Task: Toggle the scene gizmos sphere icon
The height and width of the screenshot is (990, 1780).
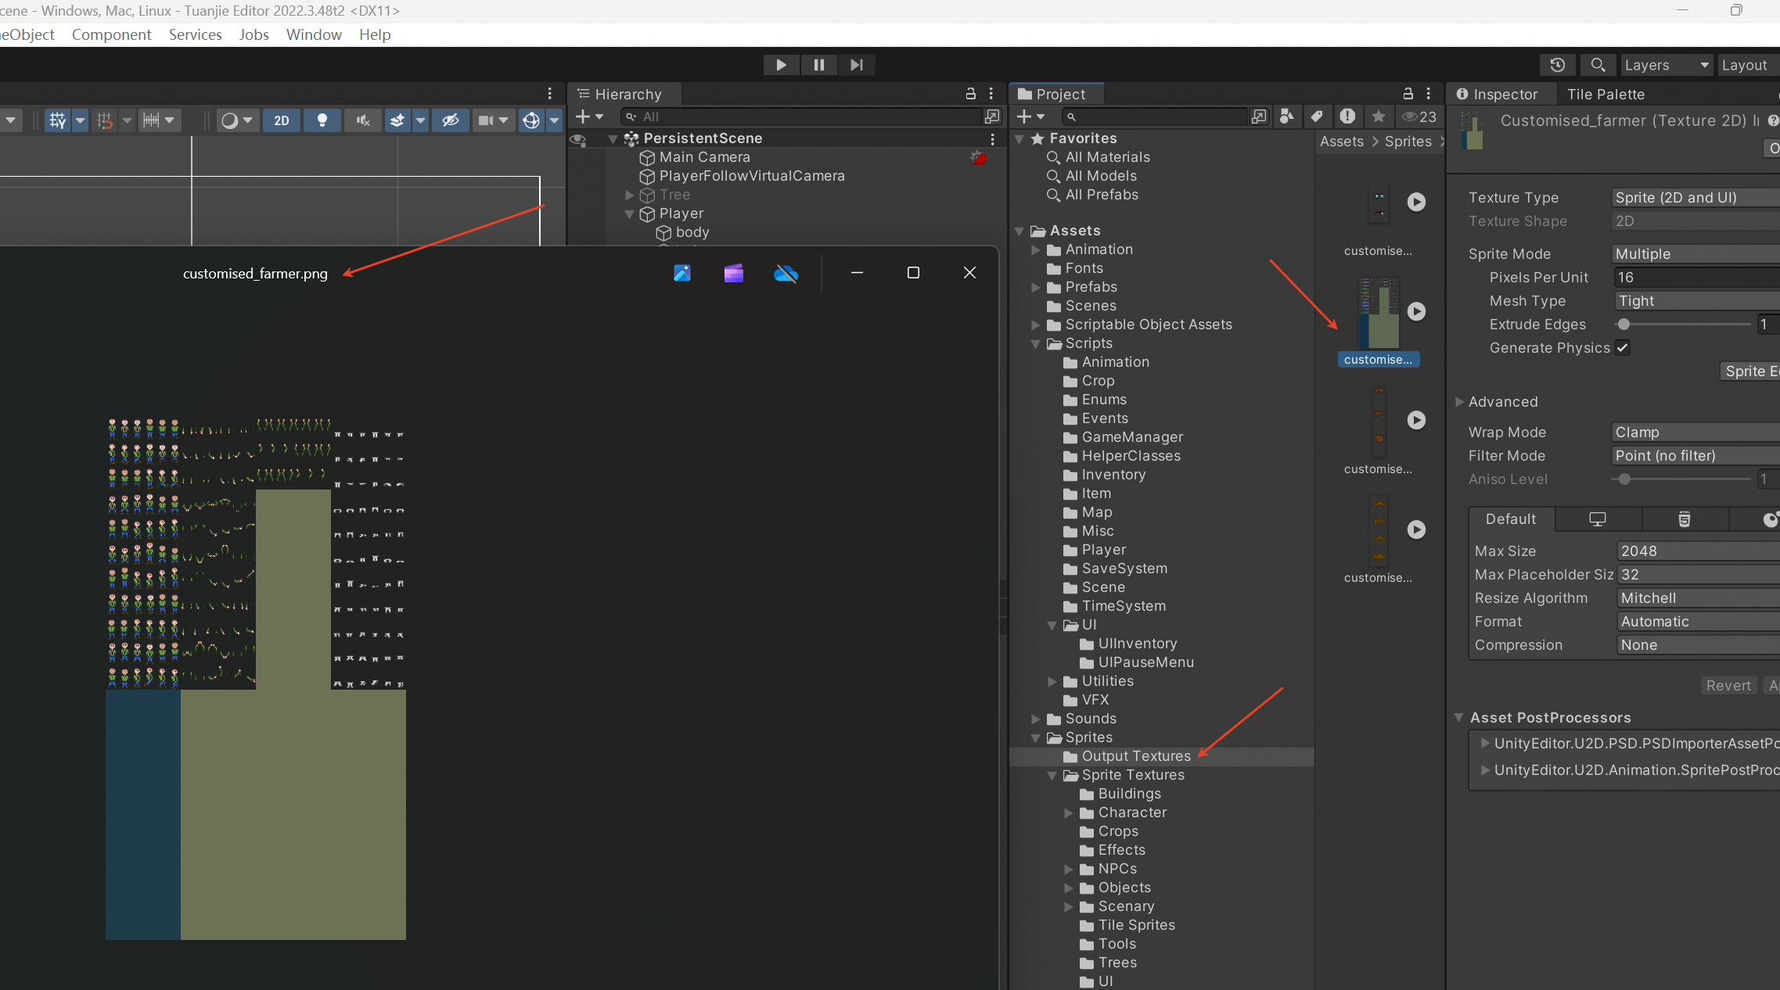Action: (x=531, y=120)
